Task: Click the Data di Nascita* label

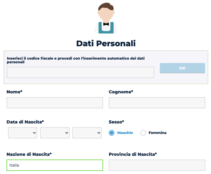Action: 25,122
